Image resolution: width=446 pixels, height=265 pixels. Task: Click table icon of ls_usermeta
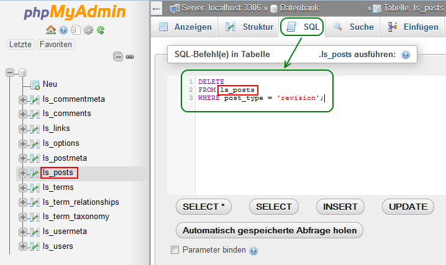pos(35,231)
